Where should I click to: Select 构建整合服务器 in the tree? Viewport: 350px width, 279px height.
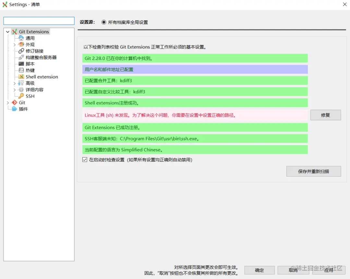(41, 57)
